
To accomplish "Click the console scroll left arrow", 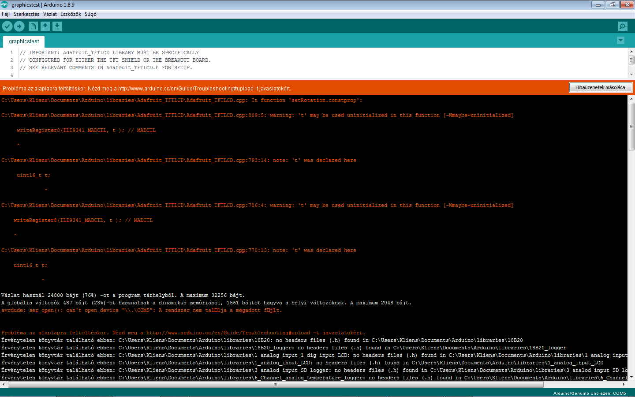I will coord(4,384).
